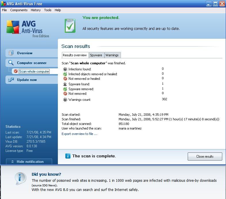Click the green icon next to Infected objects removed

pyautogui.click(x=65, y=74)
